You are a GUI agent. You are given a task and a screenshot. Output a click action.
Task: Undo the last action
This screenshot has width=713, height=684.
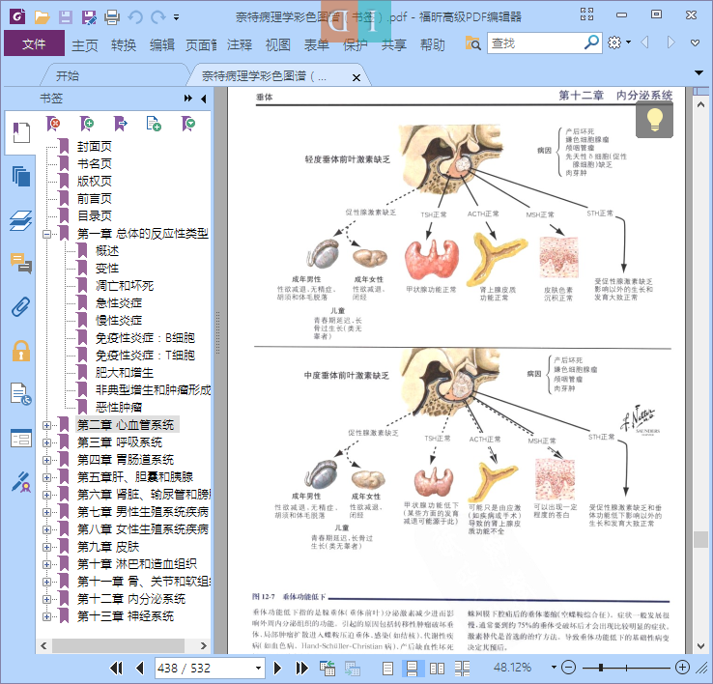pyautogui.click(x=135, y=17)
